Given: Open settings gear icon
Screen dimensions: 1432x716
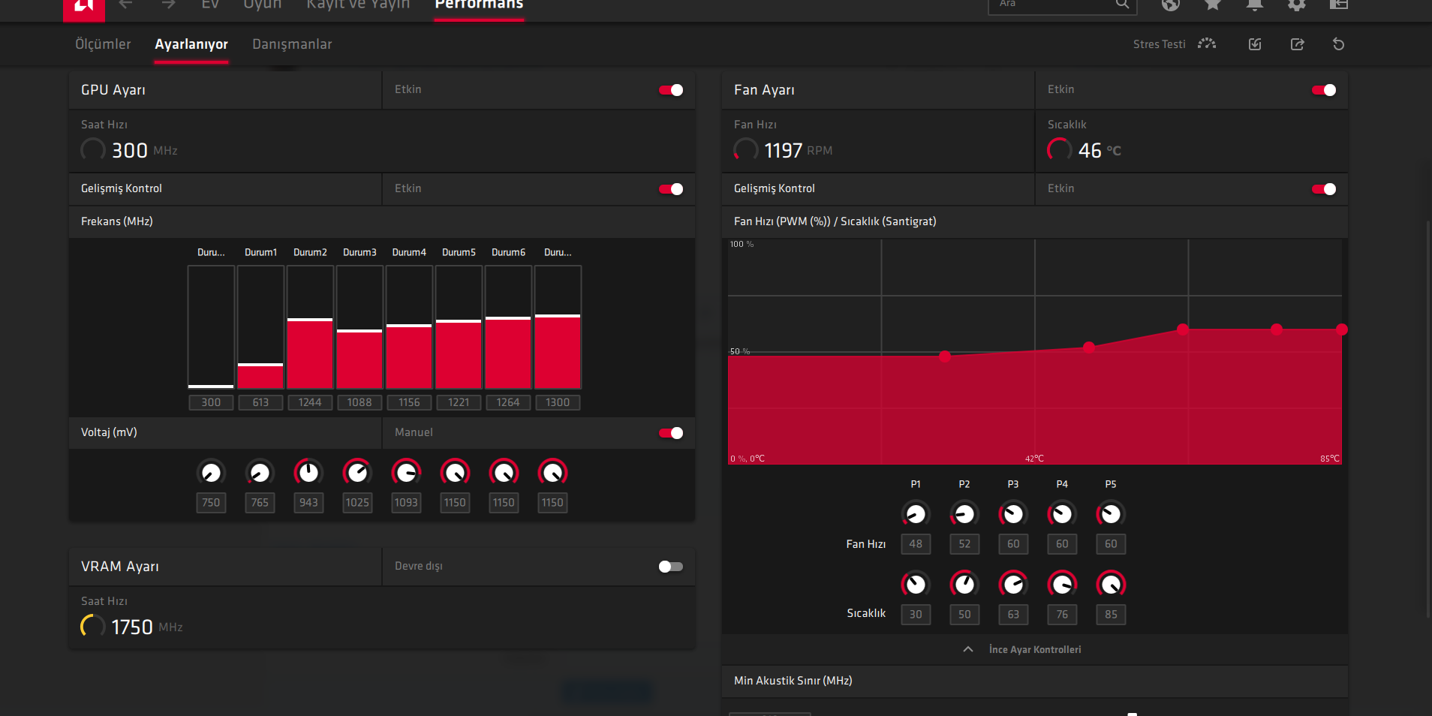Looking at the screenshot, I should (x=1297, y=5).
